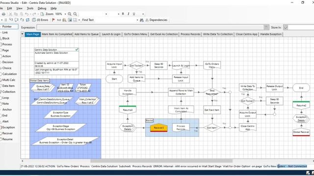
Task: Click the Step Out debug icon
Action: (22, 20)
